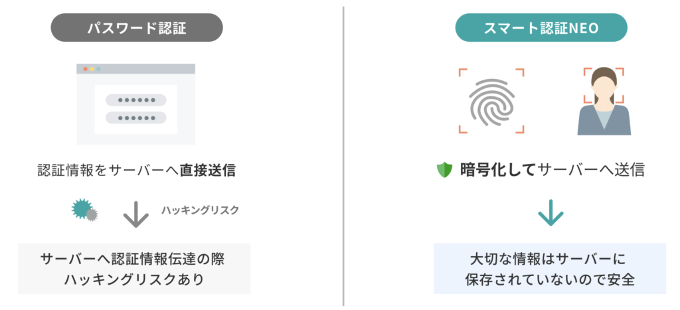This screenshot has height=310, width=680.
Task: Click the パスワード認証 gray label
Action: [136, 28]
